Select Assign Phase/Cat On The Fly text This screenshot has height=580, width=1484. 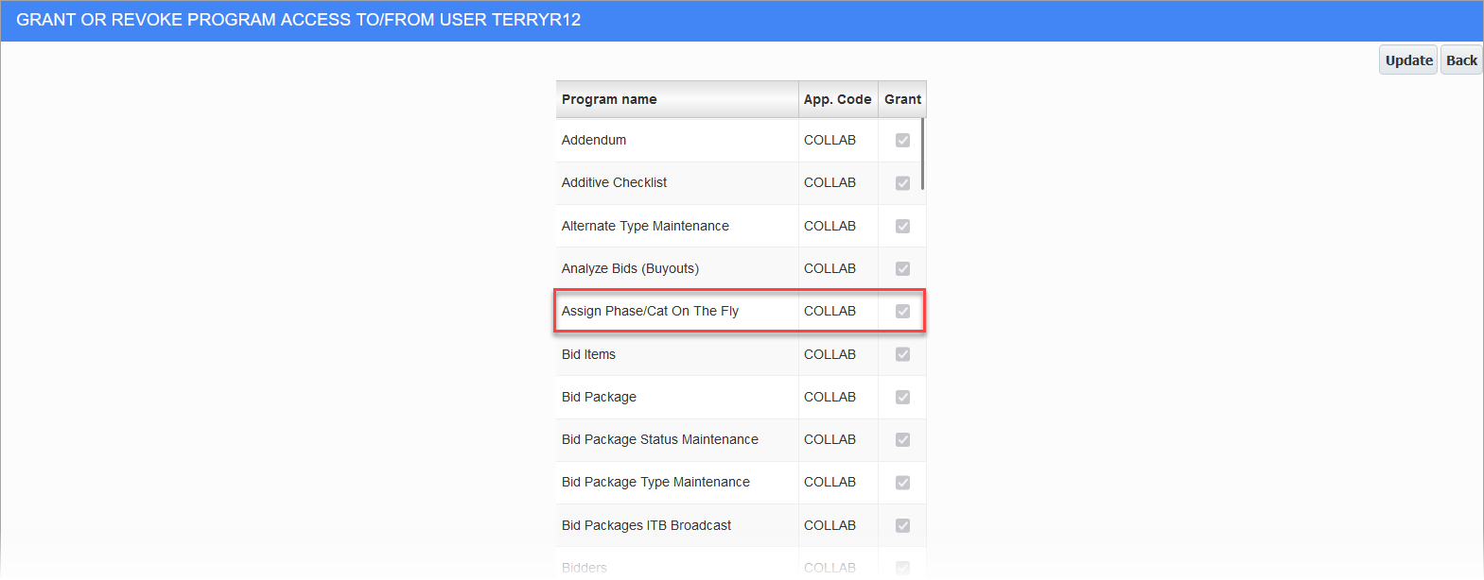650,311
